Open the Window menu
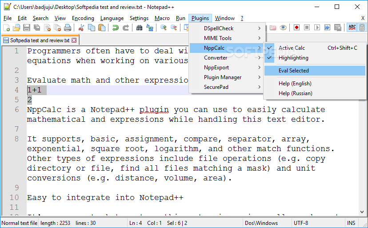 [x=225, y=18]
